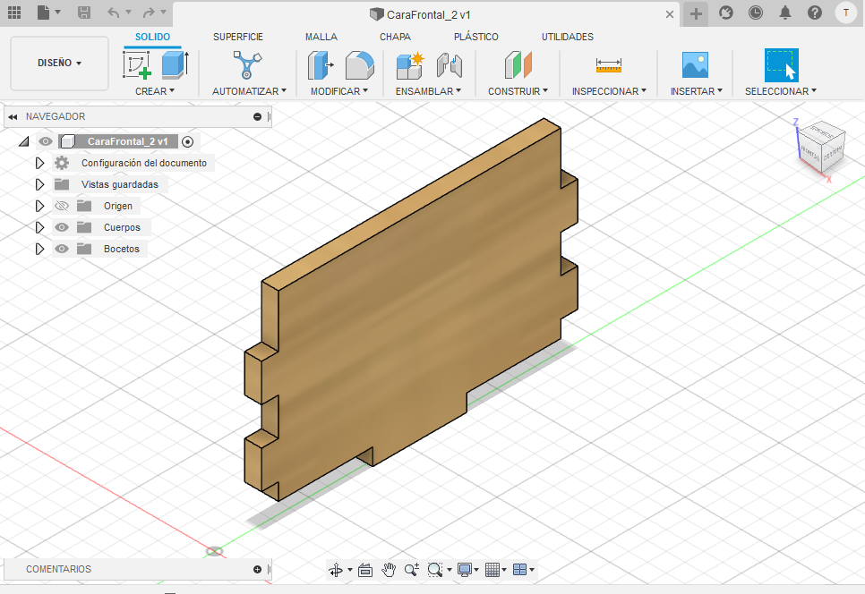Screen dimensions: 865x594
Task: Open the MODIFICAR menu label
Action: 338,91
